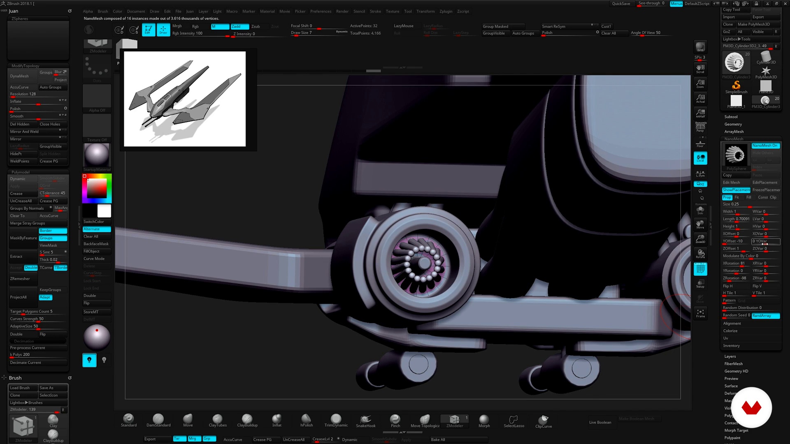The image size is (790, 444).
Task: Select the Cylinder3D tool thumbnail
Action: [x=766, y=58]
